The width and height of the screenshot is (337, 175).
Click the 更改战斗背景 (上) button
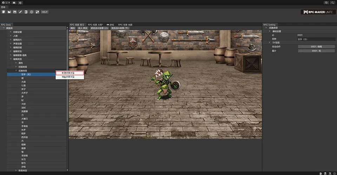tap(100, 28)
